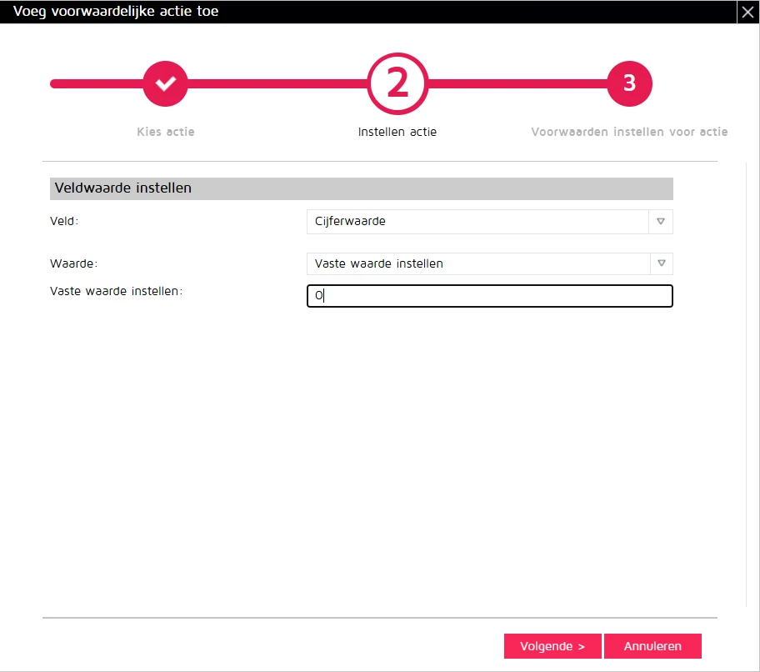Select the step 2 circle indicator

click(x=397, y=83)
